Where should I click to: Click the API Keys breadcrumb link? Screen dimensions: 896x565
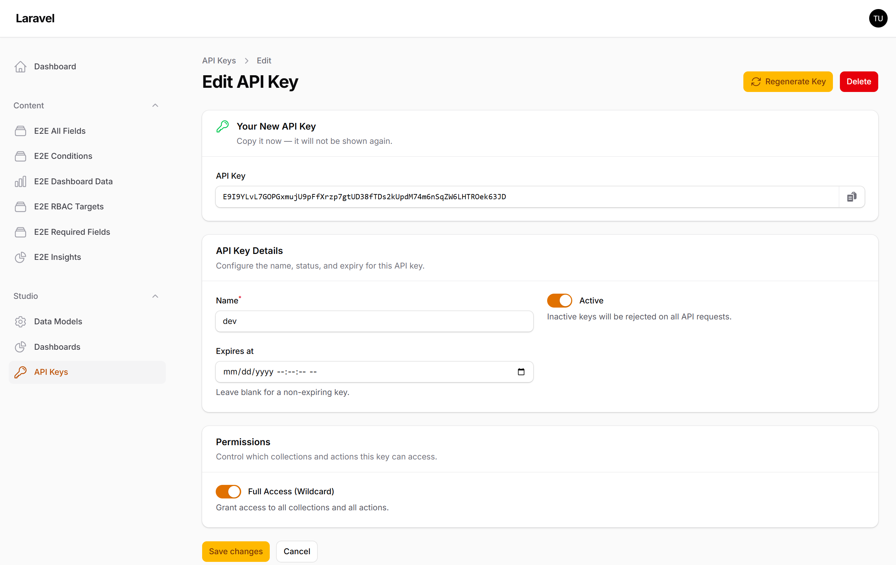pyautogui.click(x=219, y=61)
